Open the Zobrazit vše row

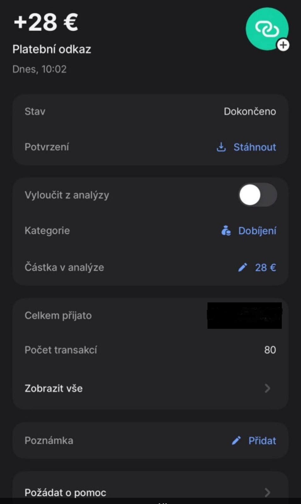(54, 388)
